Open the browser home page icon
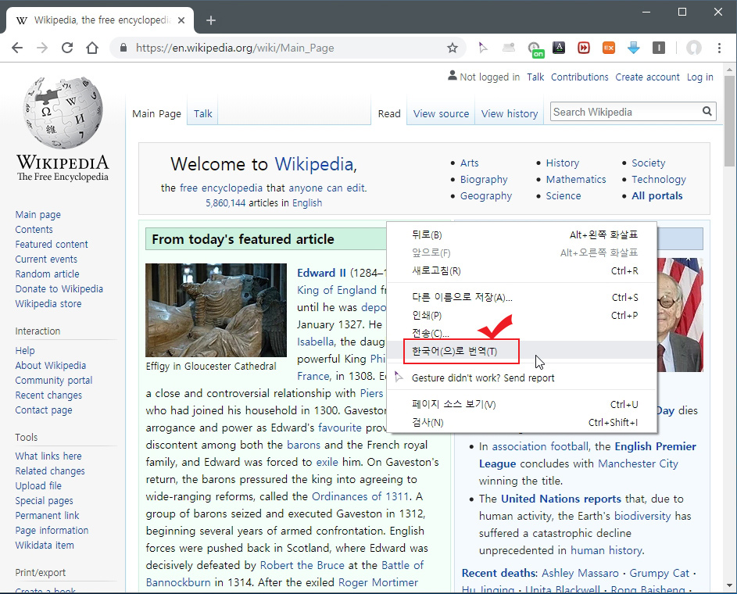The width and height of the screenshot is (737, 594). 92,48
